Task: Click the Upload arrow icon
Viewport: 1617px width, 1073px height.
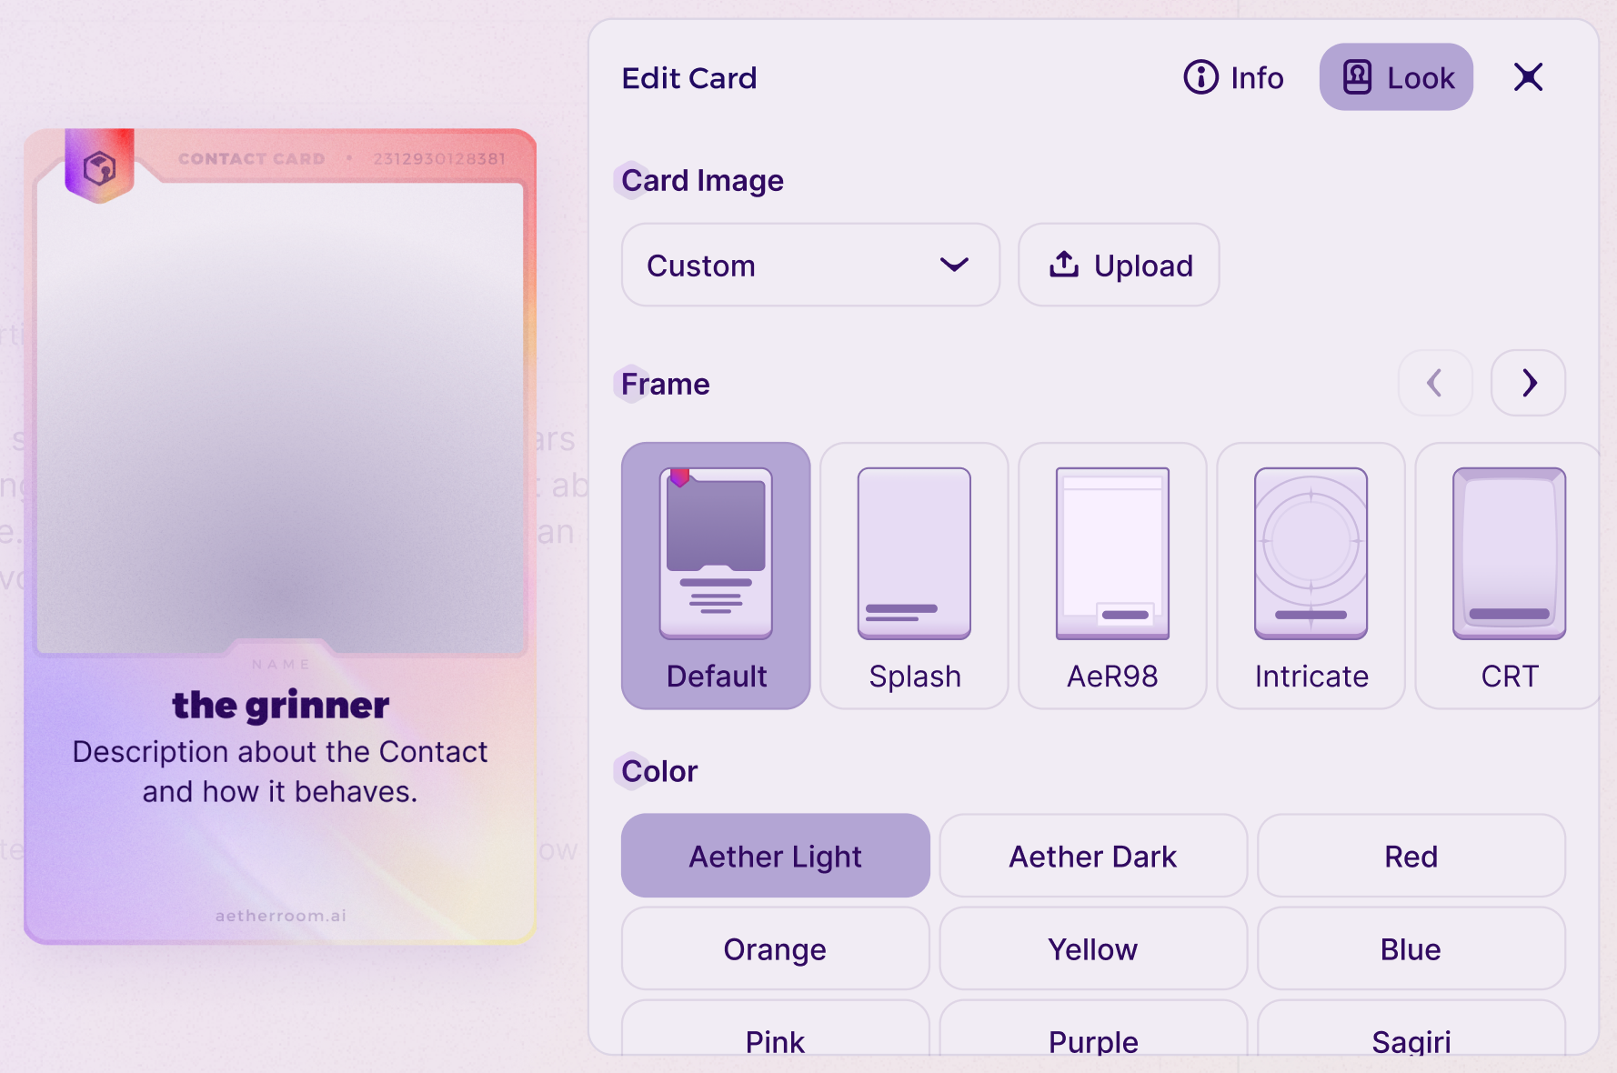Action: pyautogui.click(x=1064, y=264)
